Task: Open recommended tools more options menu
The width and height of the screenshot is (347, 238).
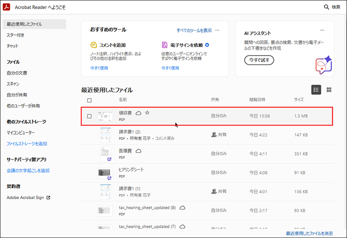Action: tap(217, 31)
